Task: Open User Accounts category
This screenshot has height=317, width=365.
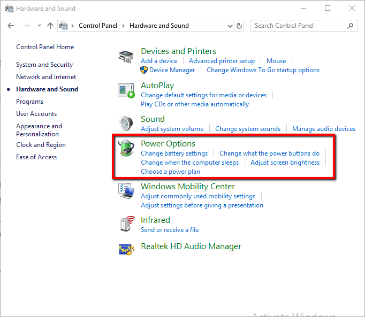Action: (36, 114)
